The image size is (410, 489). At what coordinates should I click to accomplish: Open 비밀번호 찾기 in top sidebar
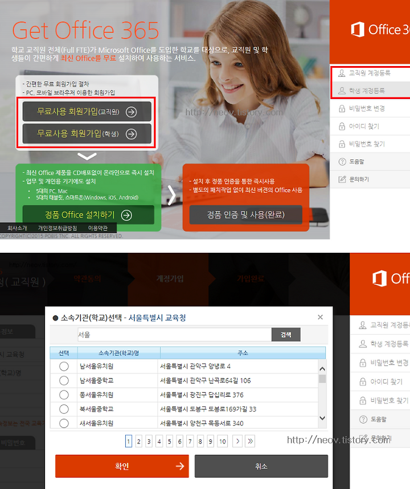[x=370, y=144]
